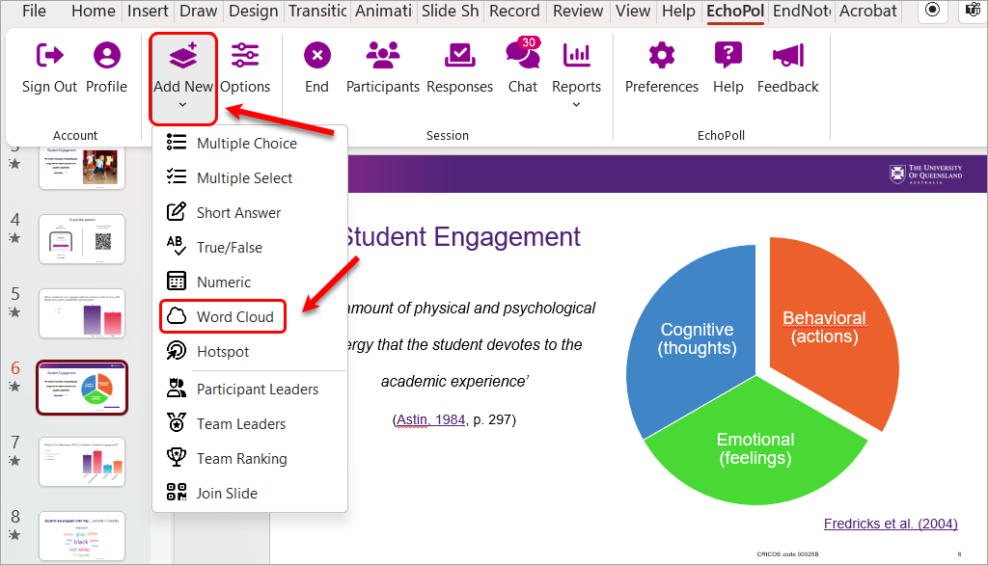Choose Multiple Choice question type

pyautogui.click(x=246, y=143)
